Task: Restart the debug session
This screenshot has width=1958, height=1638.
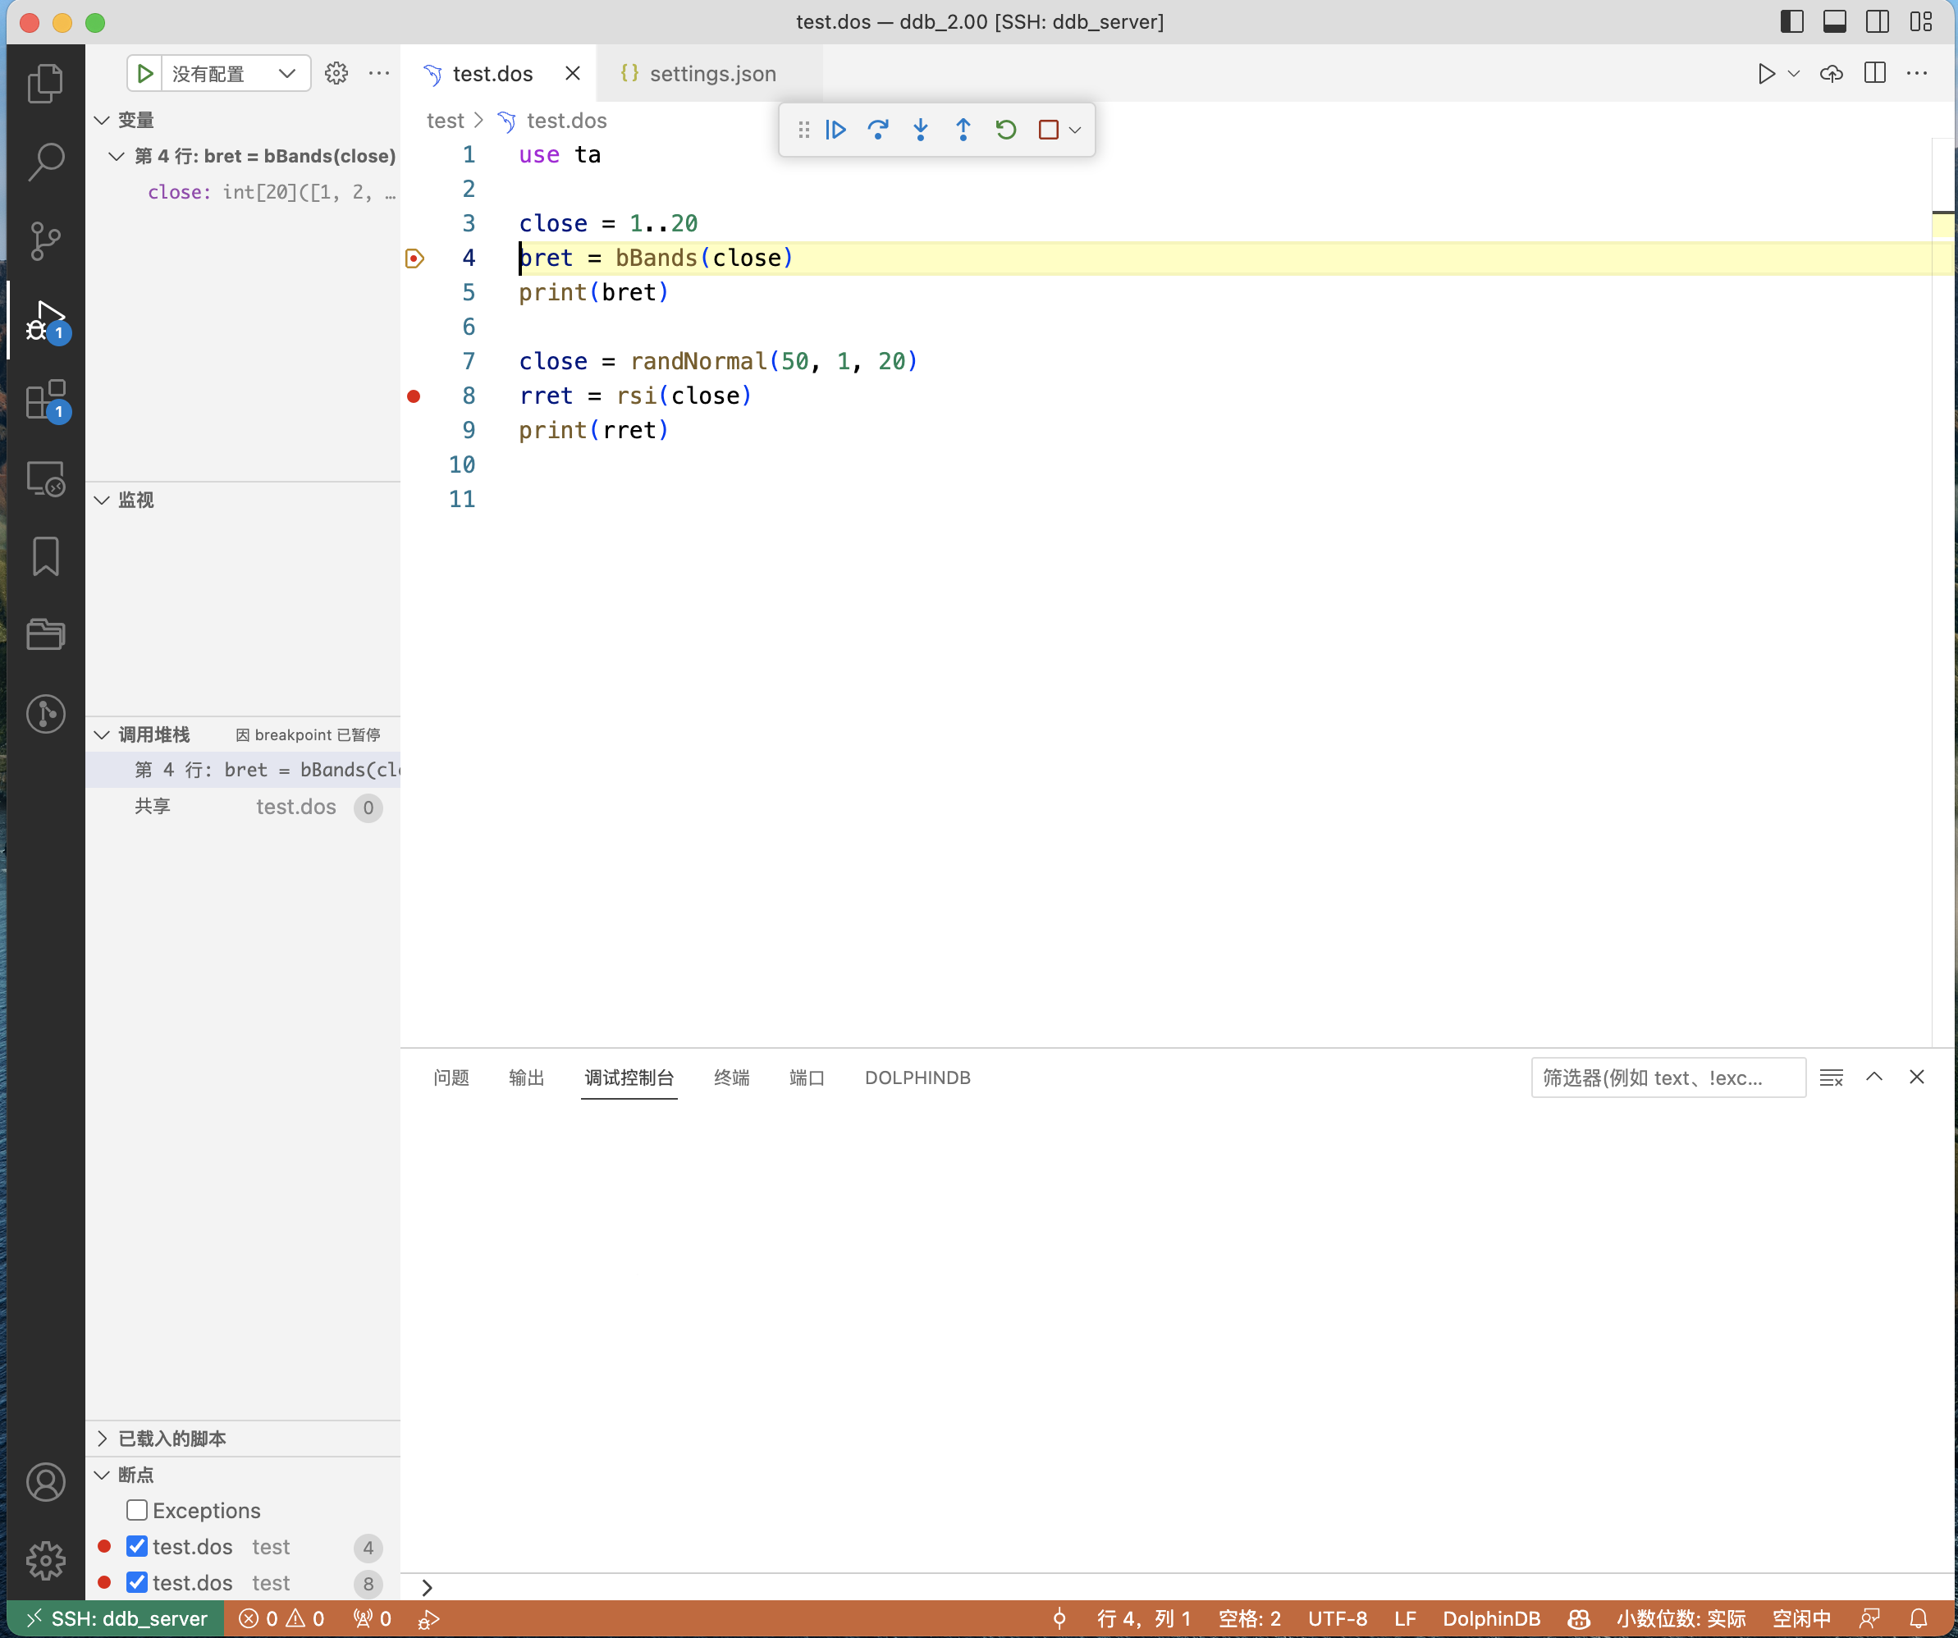Action: [1005, 130]
